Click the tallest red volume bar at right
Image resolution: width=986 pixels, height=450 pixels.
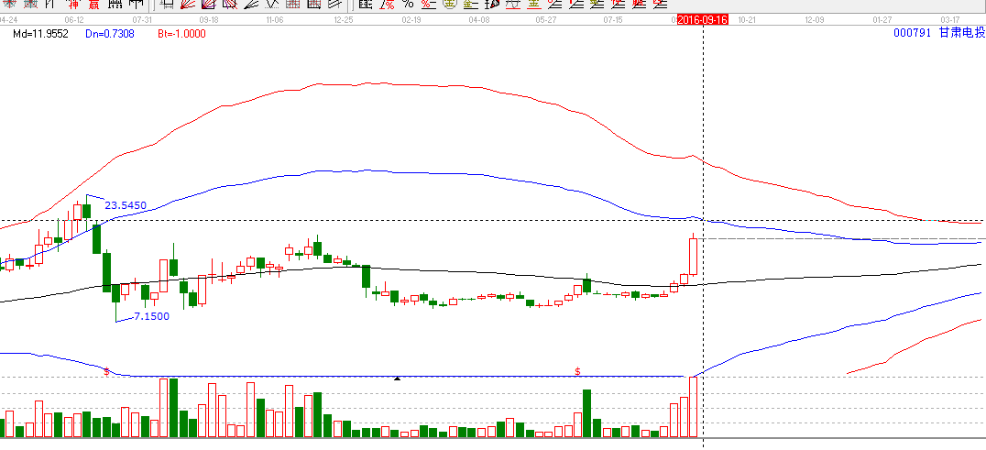point(694,407)
